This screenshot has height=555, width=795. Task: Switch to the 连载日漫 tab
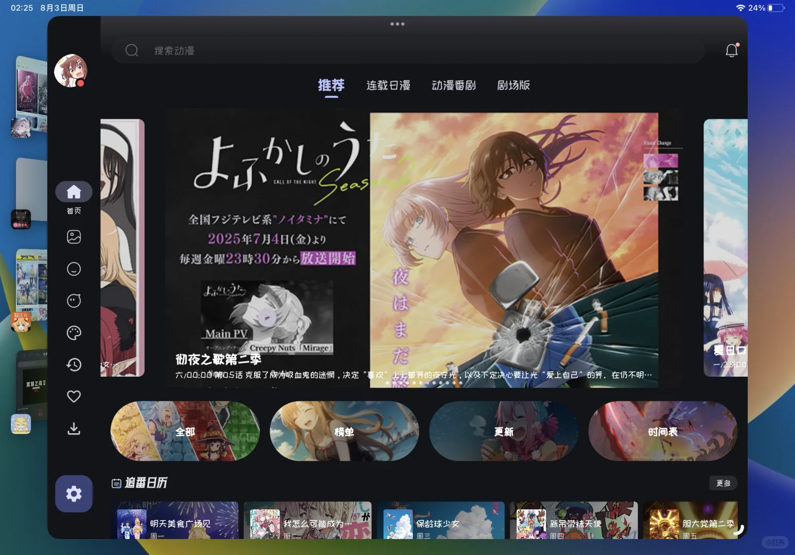click(x=388, y=85)
